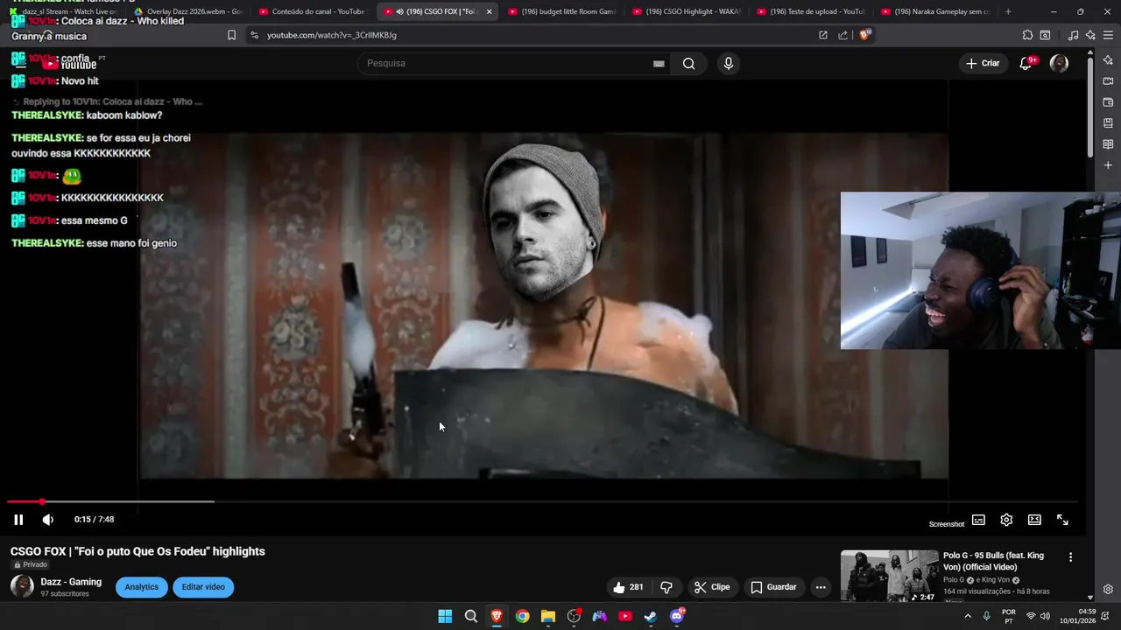Viewport: 1121px width, 630px height.
Task: Open the player settings gear
Action: pos(1006,520)
